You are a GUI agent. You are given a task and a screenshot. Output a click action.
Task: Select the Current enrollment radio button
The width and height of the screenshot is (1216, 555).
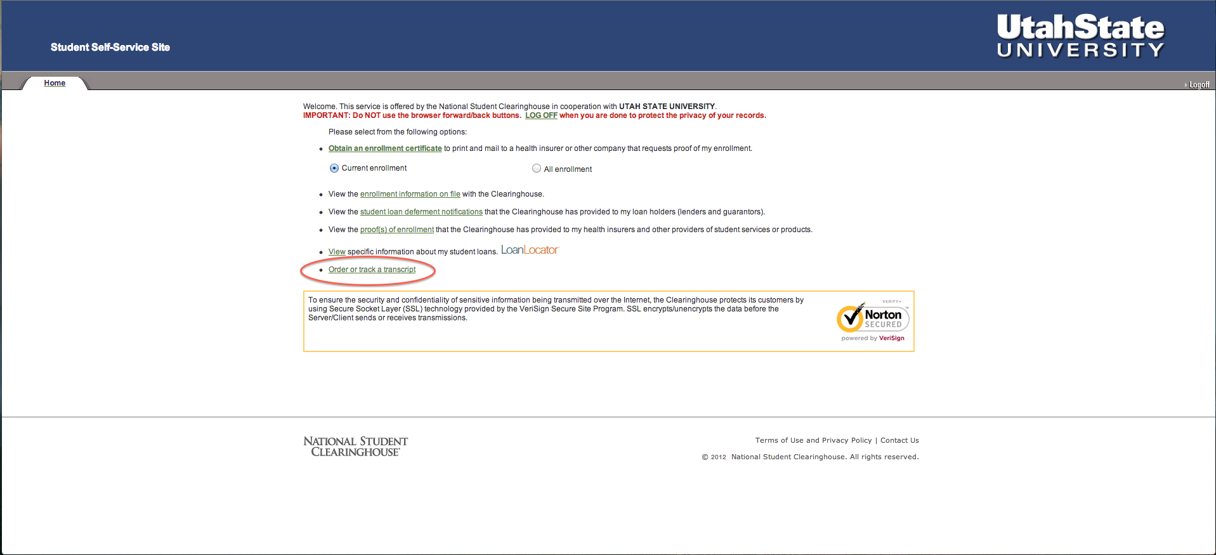(334, 168)
